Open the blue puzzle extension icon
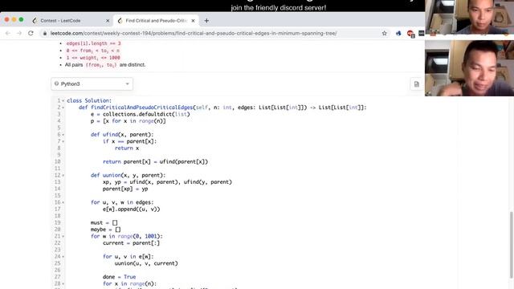Viewport: 514px width, 289px height. tap(398, 33)
